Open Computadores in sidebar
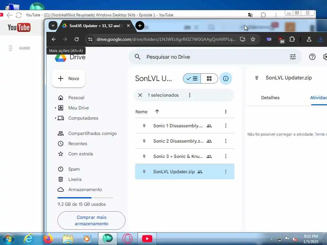Image resolution: width=327 pixels, height=245 pixels. pyautogui.click(x=83, y=118)
